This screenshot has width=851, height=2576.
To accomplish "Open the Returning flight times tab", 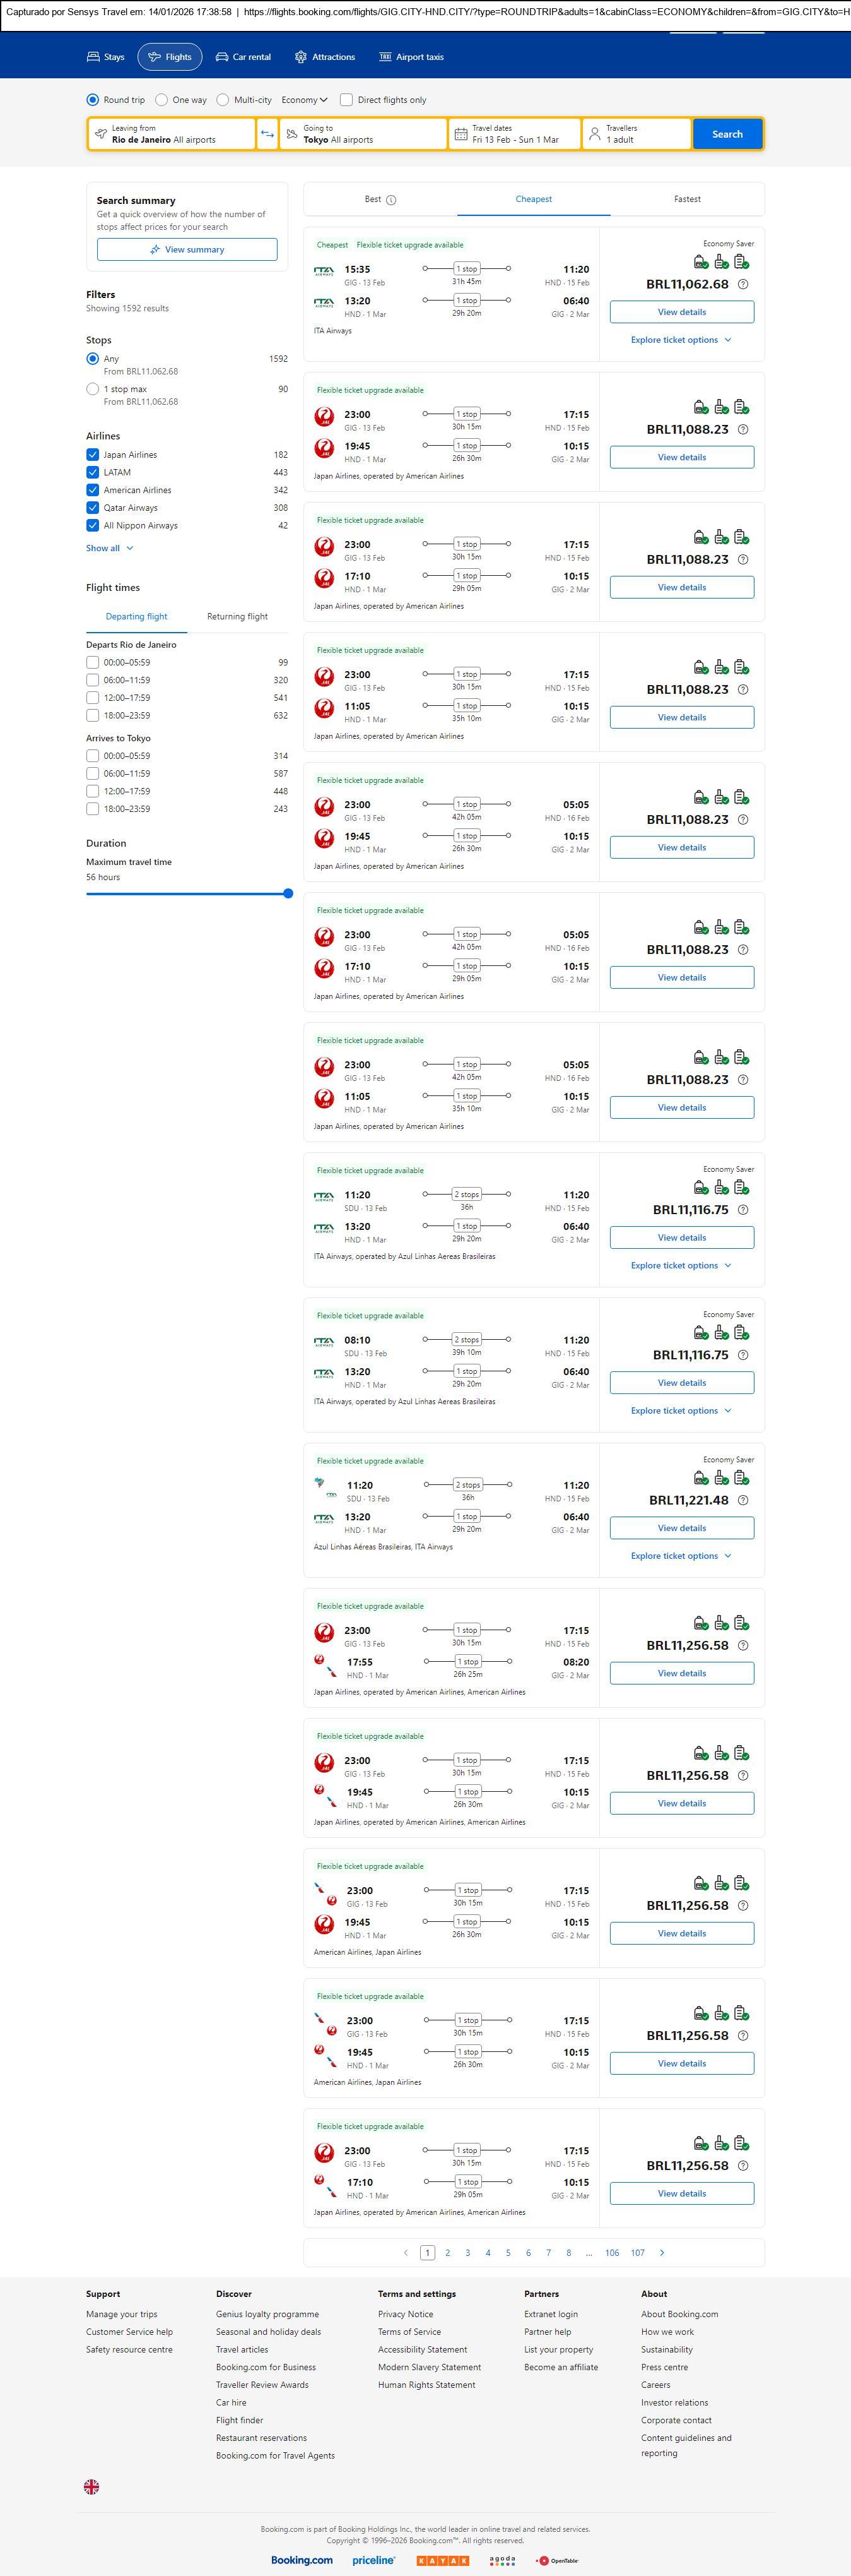I will 237,617.
